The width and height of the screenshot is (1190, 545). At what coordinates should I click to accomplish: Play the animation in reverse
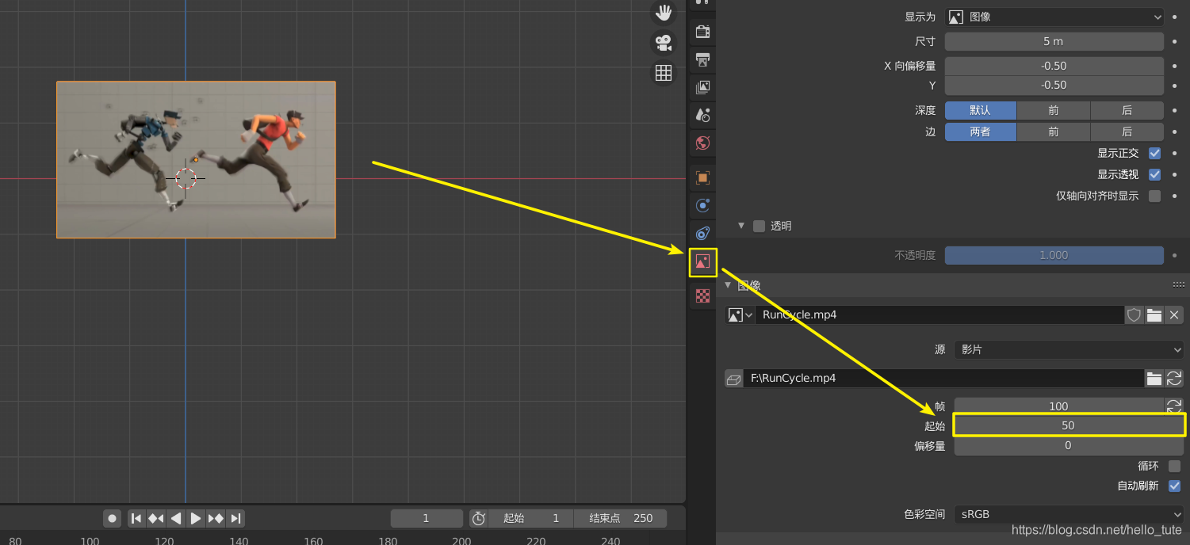click(176, 518)
